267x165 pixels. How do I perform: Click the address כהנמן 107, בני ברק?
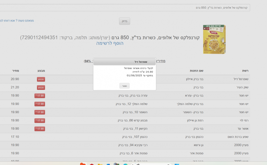click(x=135, y=137)
